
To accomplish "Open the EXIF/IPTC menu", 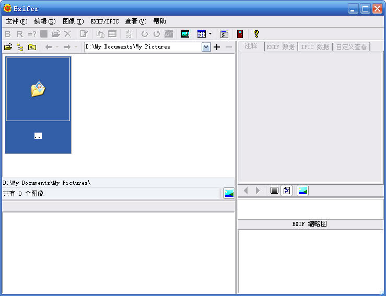I will [x=104, y=21].
